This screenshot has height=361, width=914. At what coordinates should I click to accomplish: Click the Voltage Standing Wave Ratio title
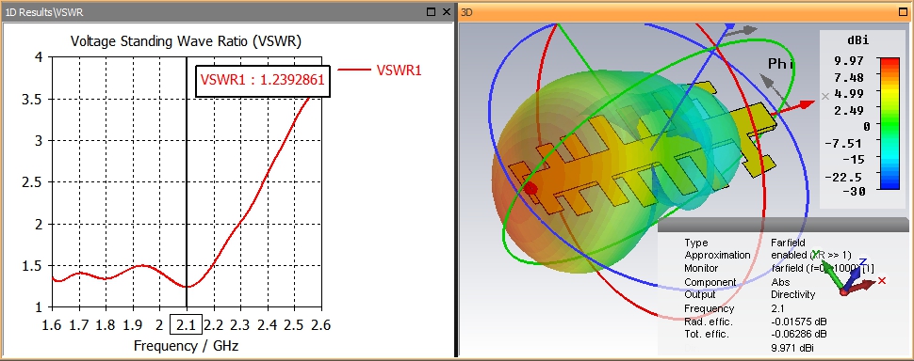(x=186, y=41)
